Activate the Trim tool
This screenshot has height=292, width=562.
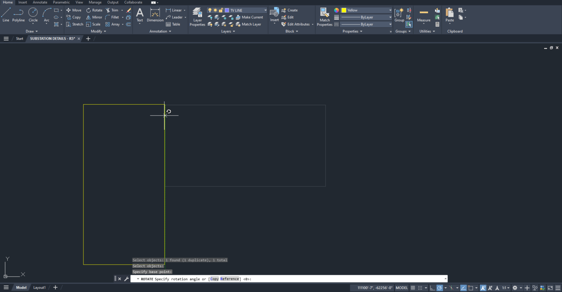[114, 10]
